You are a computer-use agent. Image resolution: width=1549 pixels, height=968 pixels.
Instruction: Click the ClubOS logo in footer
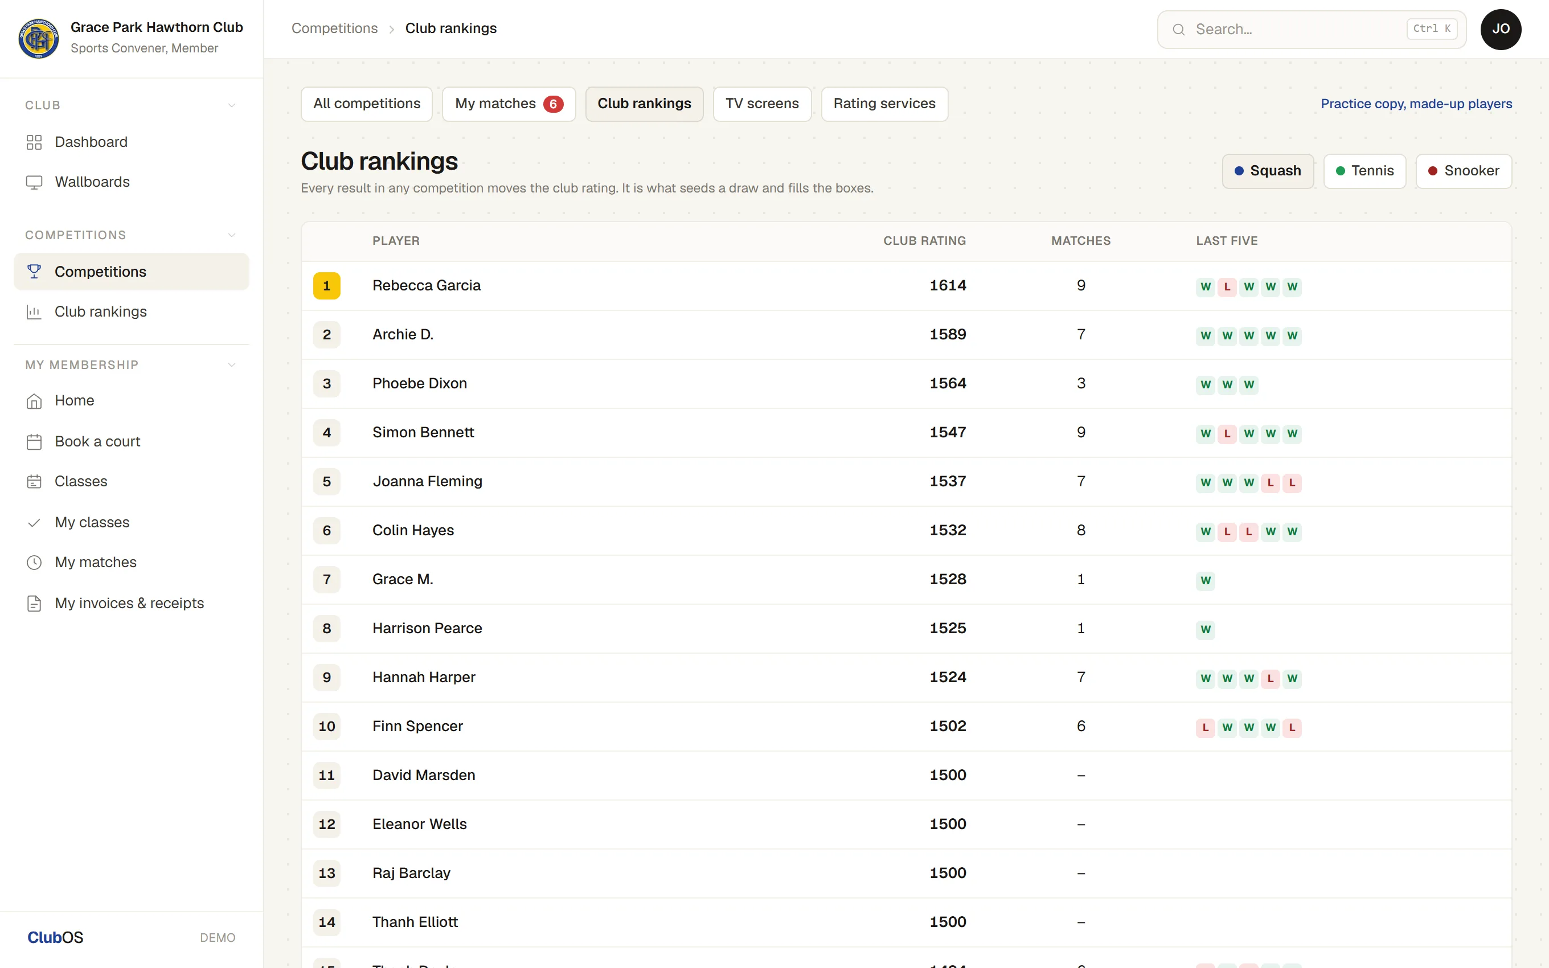pos(55,937)
